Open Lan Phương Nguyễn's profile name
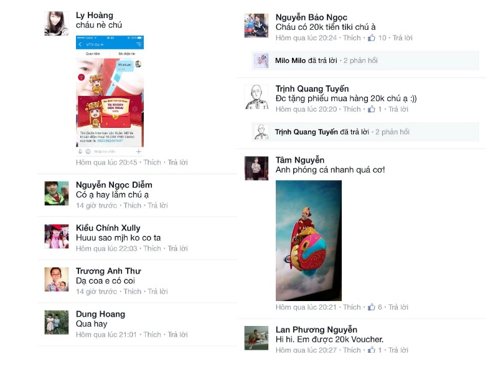The height and width of the screenshot is (374, 498). point(316,330)
